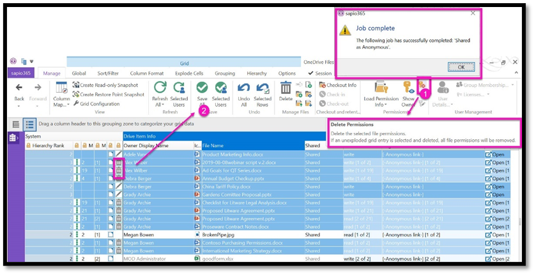Viewport: 534px width, 274px height.
Task: Refresh Selected Users icon
Action: [x=179, y=88]
